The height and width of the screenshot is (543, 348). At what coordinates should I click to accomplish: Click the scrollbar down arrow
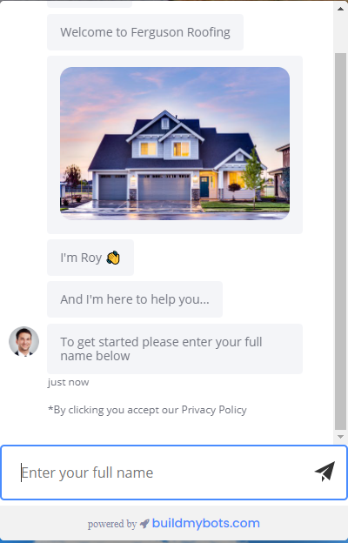coord(340,437)
